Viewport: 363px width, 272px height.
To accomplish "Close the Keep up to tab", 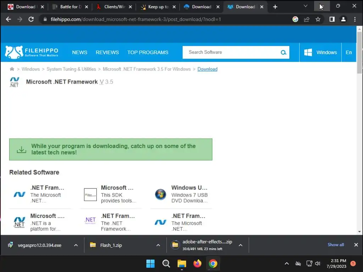I will (174, 7).
